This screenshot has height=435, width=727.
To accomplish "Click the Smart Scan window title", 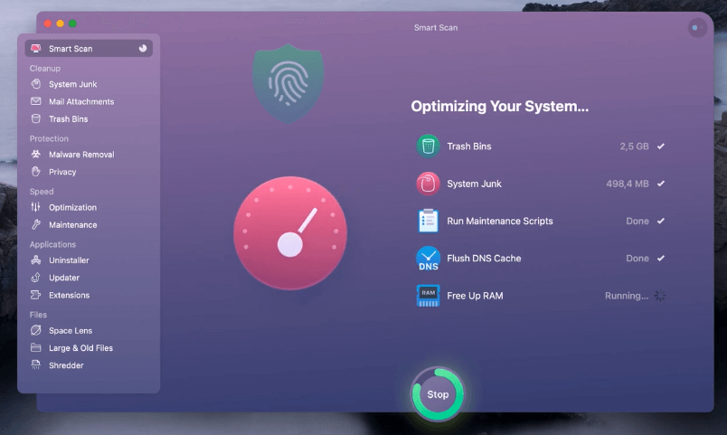I will point(436,28).
